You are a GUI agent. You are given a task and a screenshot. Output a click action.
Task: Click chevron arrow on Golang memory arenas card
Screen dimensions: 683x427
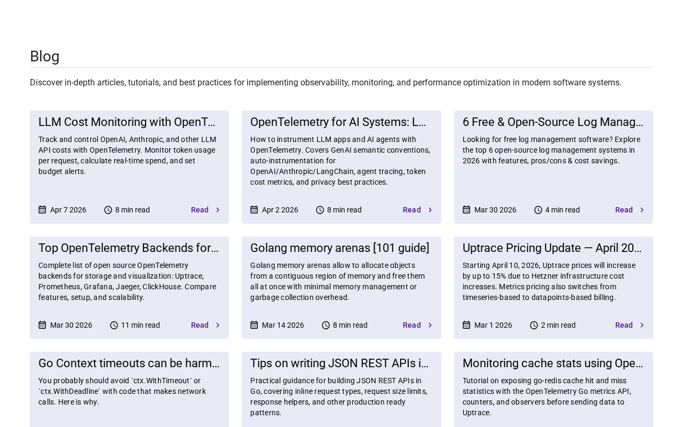[430, 325]
